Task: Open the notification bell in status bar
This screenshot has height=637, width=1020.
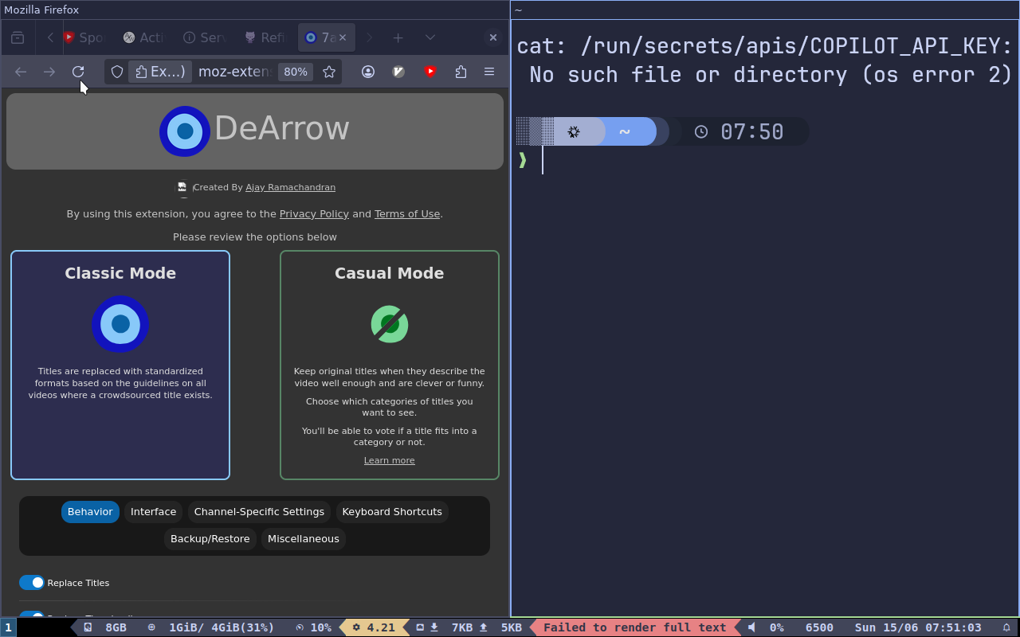Action: pos(1006,627)
